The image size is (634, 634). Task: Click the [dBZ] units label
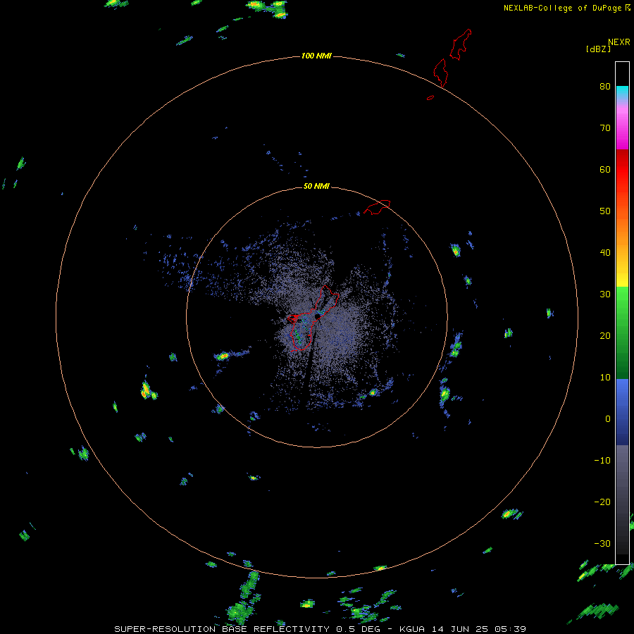598,49
